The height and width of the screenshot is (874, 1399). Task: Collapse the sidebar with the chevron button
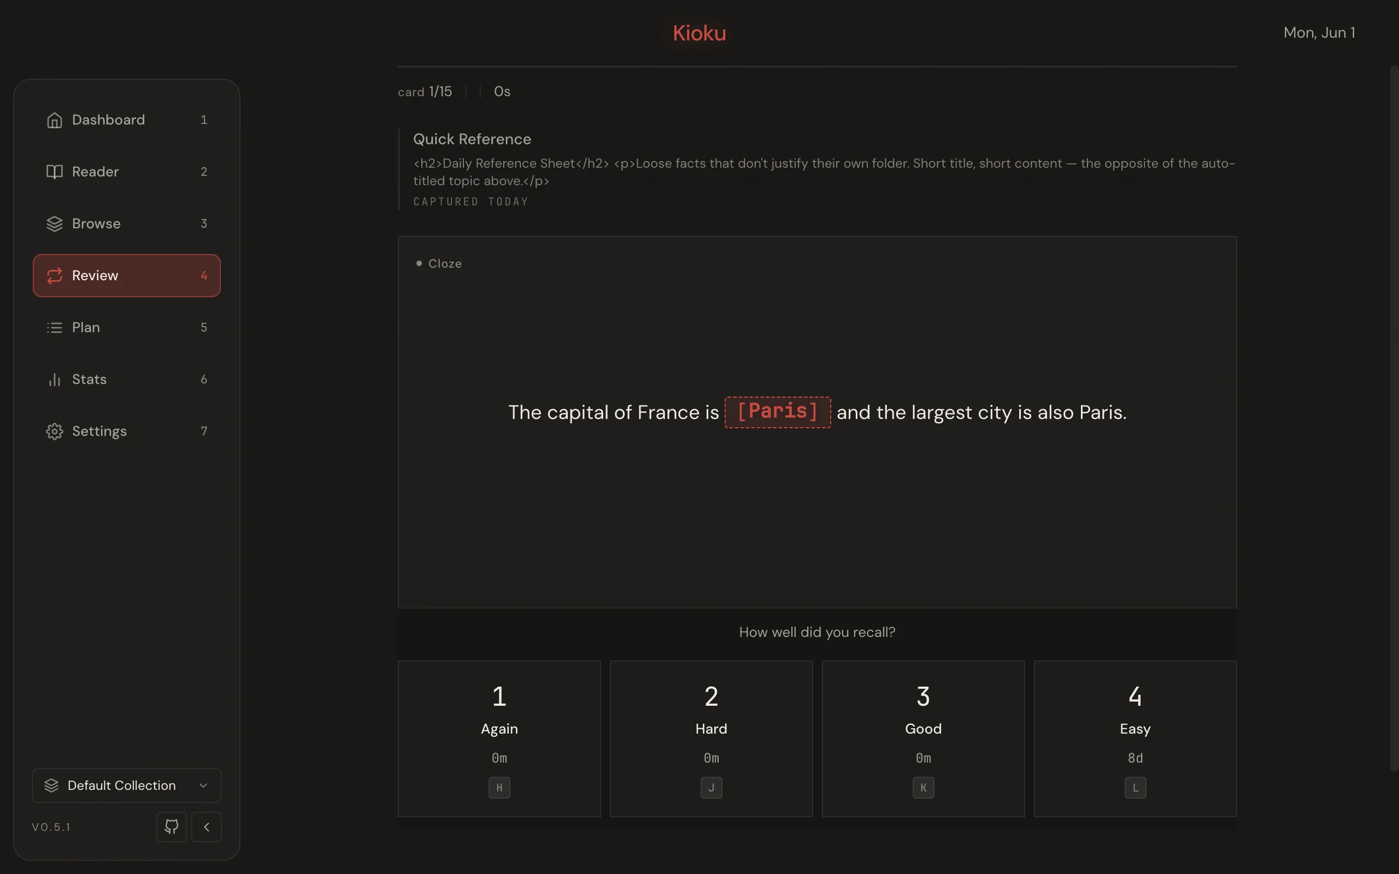[207, 826]
